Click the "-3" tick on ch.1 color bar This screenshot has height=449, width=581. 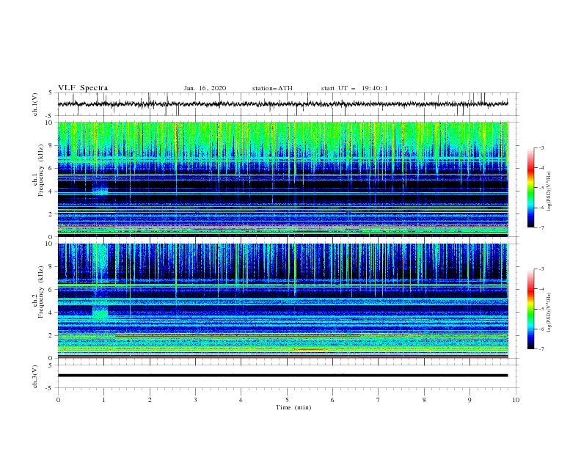(541, 147)
